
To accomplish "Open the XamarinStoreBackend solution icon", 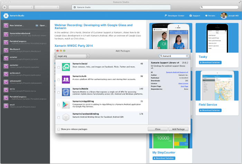I will click(6, 35).
